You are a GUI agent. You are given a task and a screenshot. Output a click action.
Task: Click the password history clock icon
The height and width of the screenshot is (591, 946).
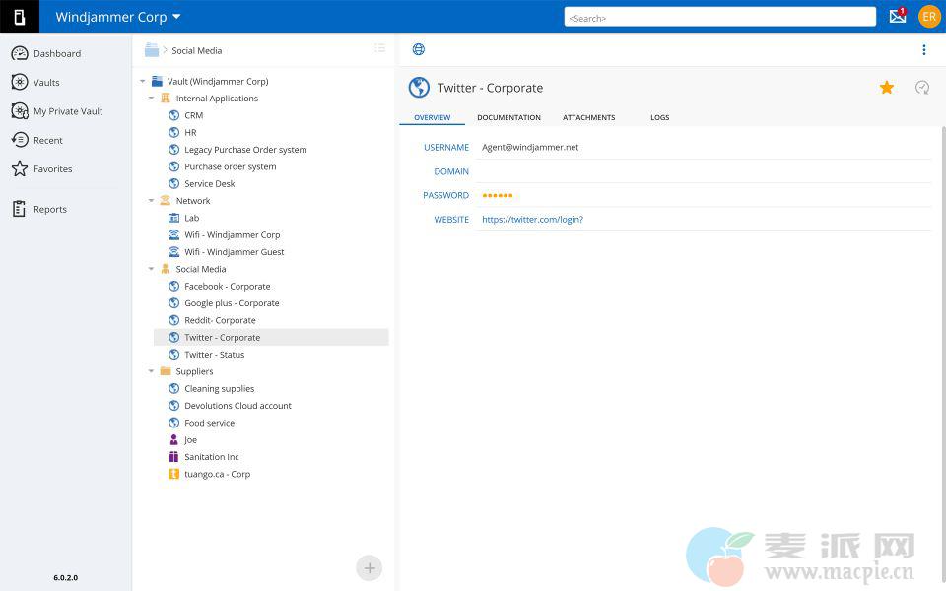(x=922, y=88)
